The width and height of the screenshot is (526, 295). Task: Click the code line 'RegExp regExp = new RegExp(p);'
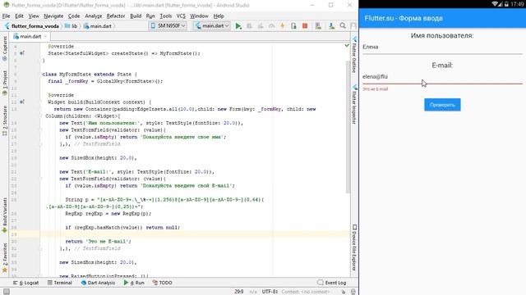tap(108, 213)
